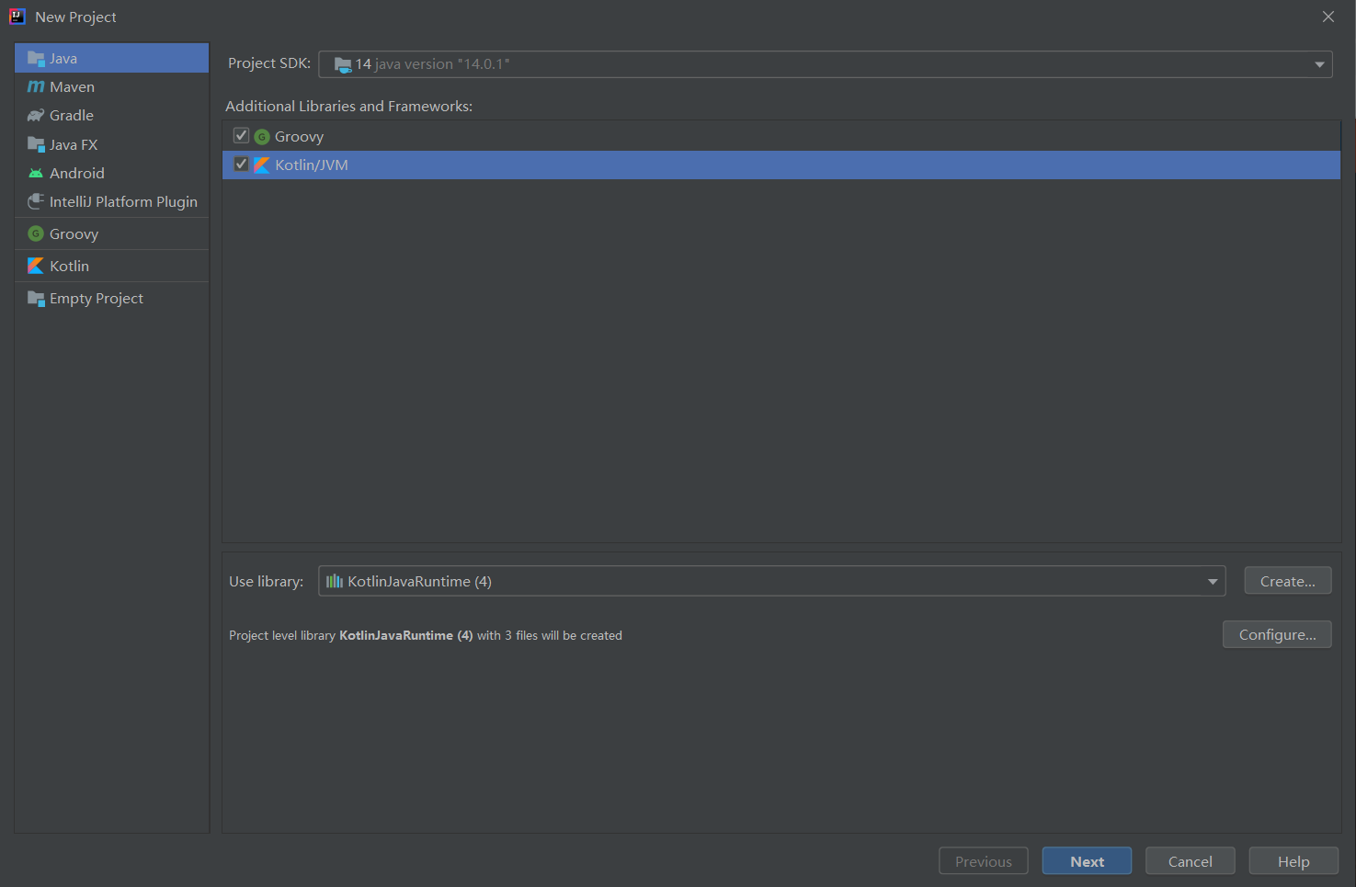
Task: Click the Groovy label in frameworks list
Action: tap(299, 137)
